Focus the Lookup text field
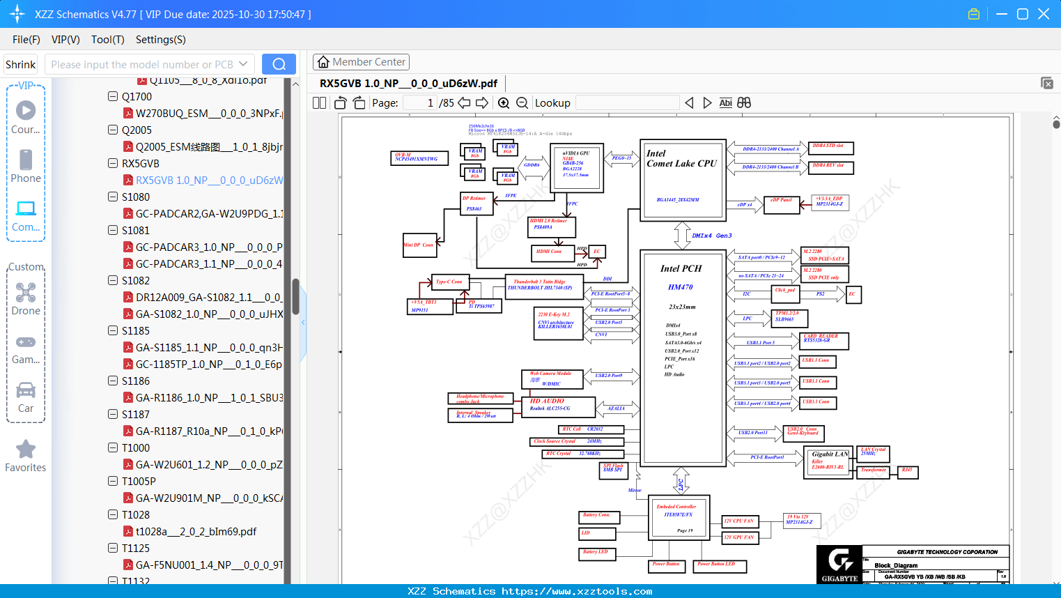The height and width of the screenshot is (598, 1061). pos(627,102)
